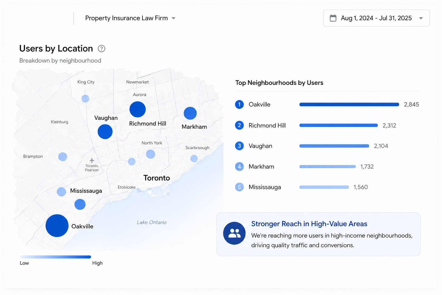Click the Richmond Hill users bar

339,125
